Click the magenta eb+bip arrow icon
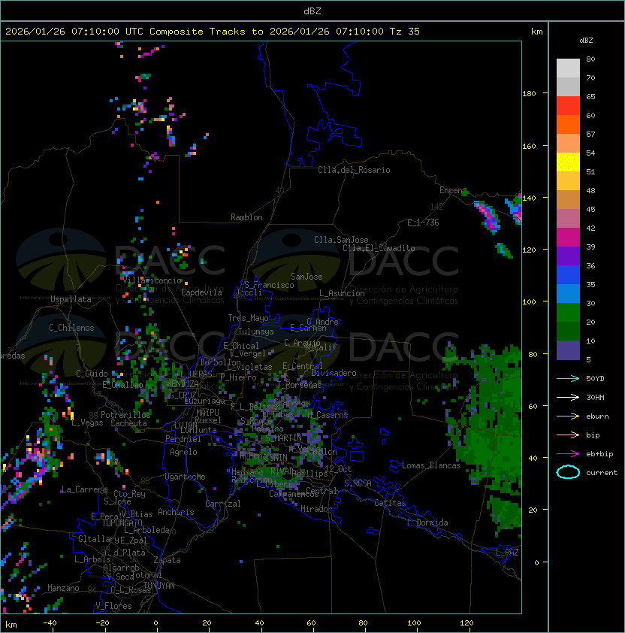Viewport: 625px width, 633px height. pos(568,454)
